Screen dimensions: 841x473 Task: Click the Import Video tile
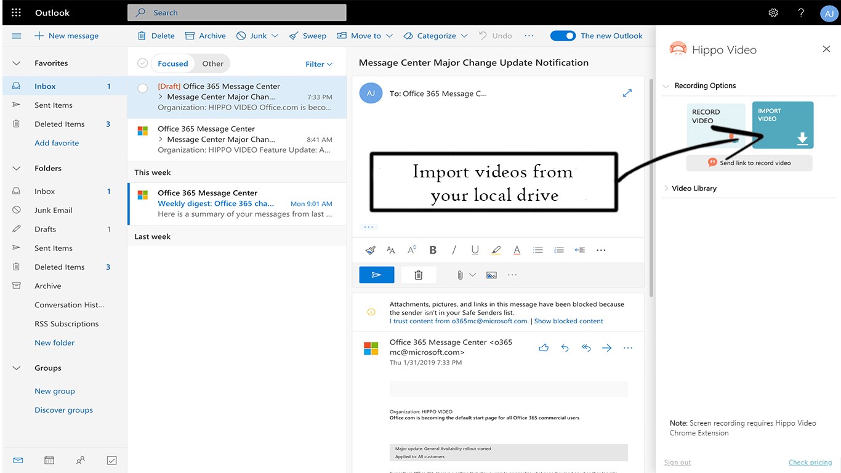point(783,125)
